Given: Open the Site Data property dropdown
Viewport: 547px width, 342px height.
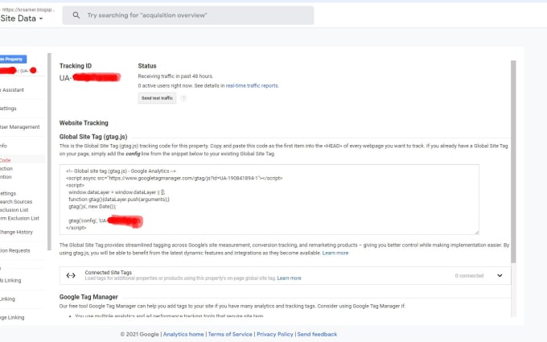Looking at the screenshot, I should (x=22, y=19).
